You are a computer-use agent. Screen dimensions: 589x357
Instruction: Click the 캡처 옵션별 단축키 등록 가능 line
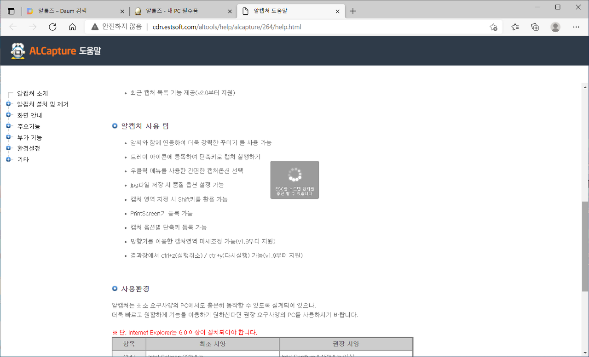pyautogui.click(x=168, y=227)
